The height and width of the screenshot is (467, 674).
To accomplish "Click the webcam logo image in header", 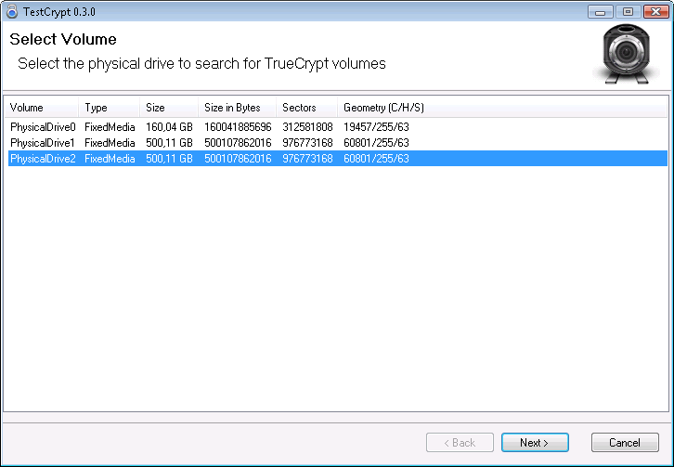I will pyautogui.click(x=626, y=54).
